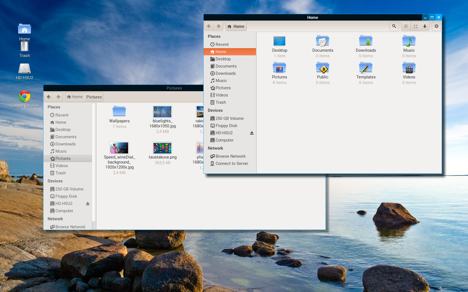This screenshot has width=468, height=292.
Task: Eject HD-HSU2 in the Home window sidebar
Action: coord(252,133)
